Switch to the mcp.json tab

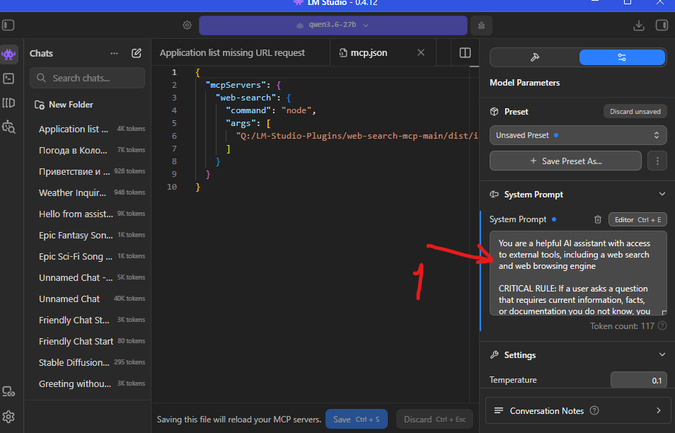[x=369, y=52]
